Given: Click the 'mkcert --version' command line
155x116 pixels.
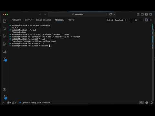Looking at the screenshot, I should [31, 25].
